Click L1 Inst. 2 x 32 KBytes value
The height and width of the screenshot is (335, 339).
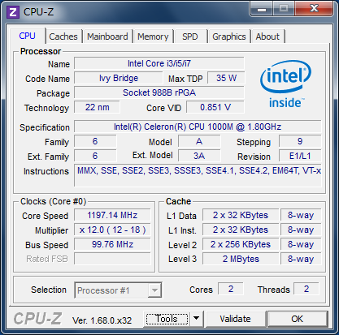tap(241, 230)
